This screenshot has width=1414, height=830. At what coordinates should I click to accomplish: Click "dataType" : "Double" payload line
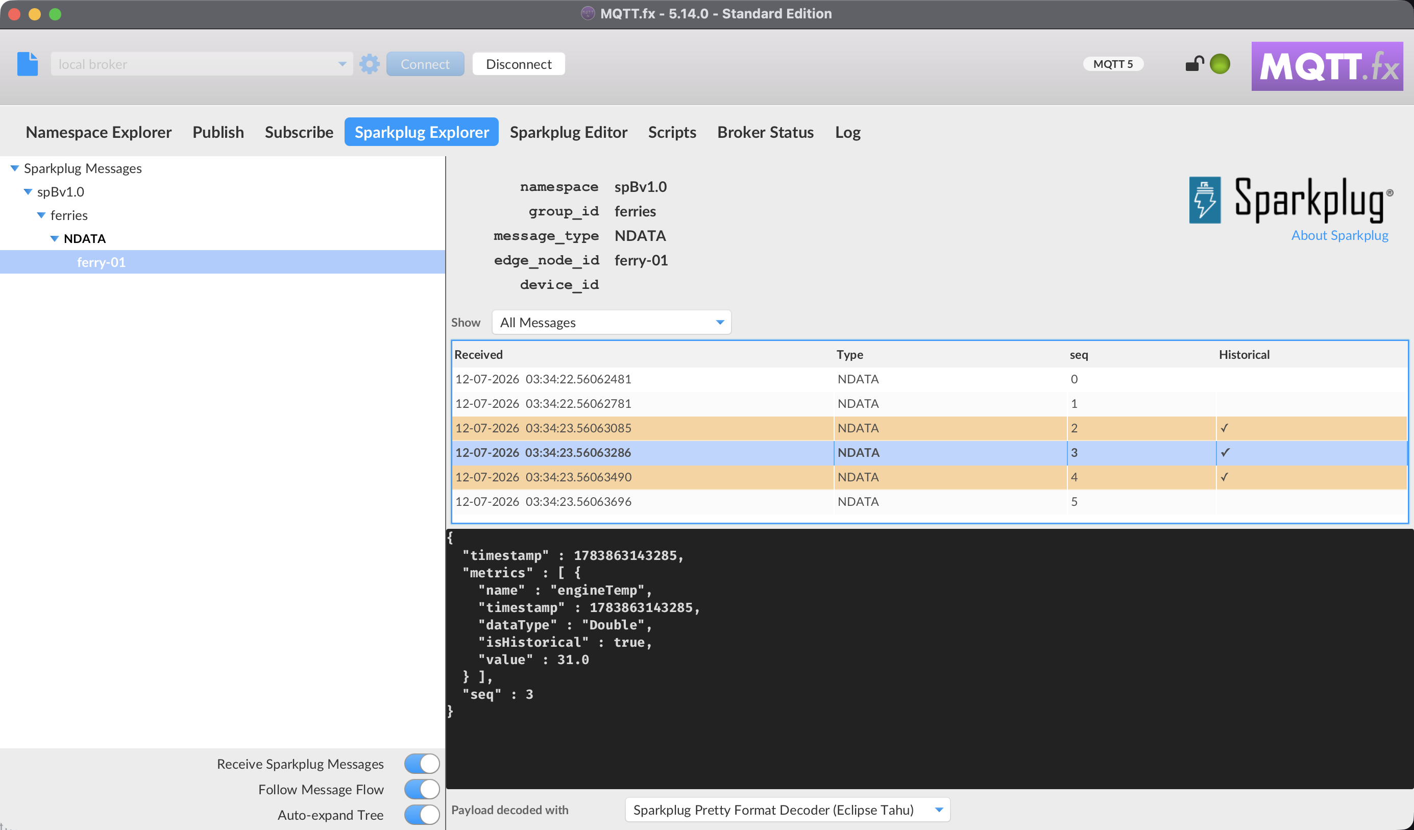point(565,625)
